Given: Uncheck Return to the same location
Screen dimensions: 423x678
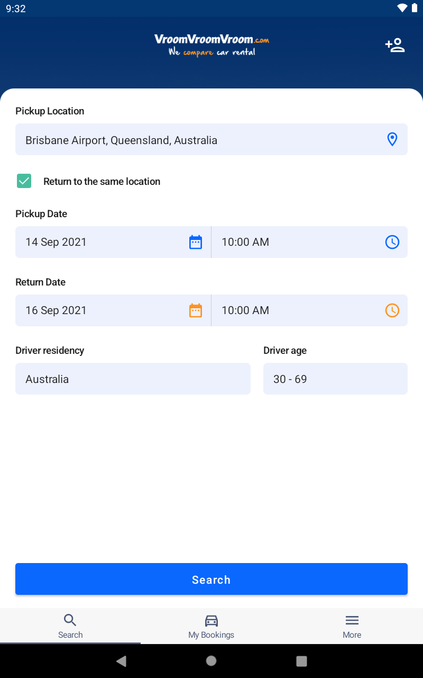Looking at the screenshot, I should [24, 181].
